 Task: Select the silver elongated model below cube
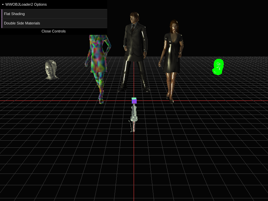(134, 117)
